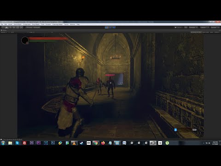
Task: Select the Rect tool in Unity toolbar
Action: [x=17, y=28]
